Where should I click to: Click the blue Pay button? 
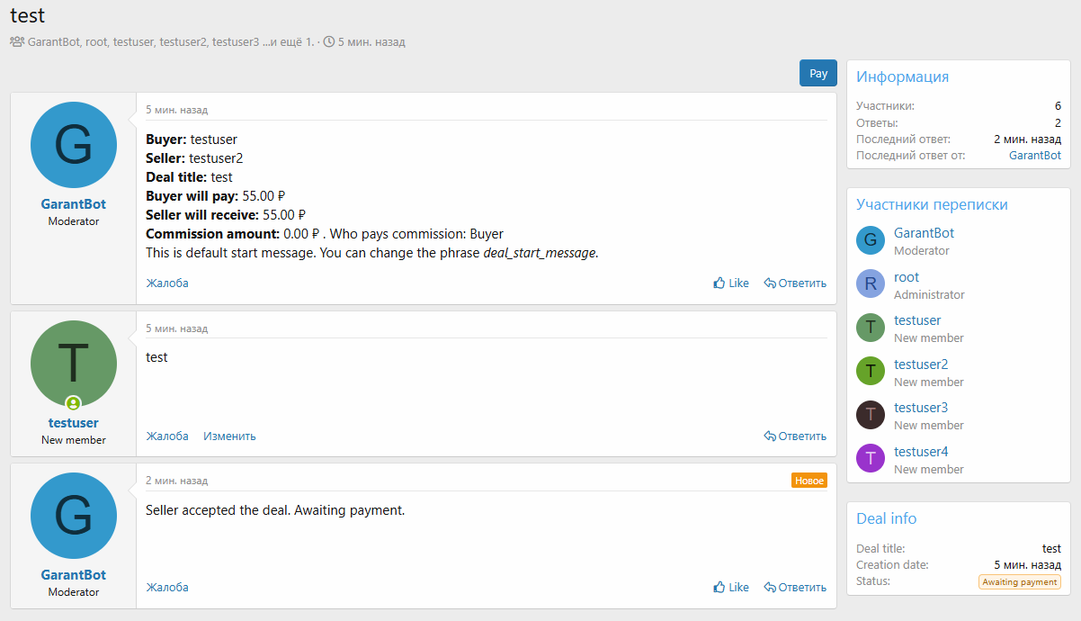point(817,73)
